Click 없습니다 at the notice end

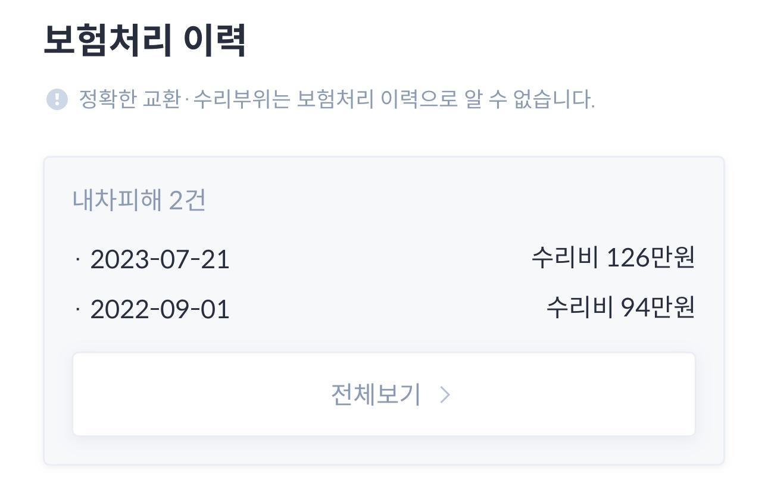click(x=554, y=99)
